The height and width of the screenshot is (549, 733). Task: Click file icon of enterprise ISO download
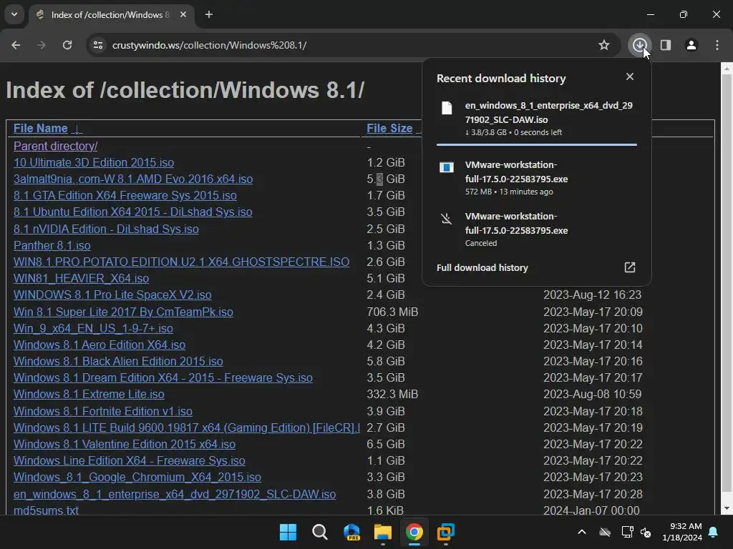tap(447, 108)
